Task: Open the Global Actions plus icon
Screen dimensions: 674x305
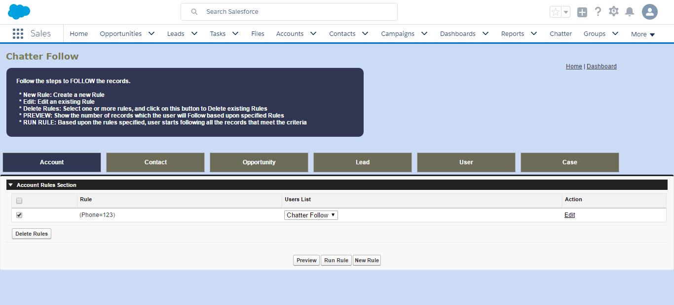Action: pyautogui.click(x=582, y=12)
